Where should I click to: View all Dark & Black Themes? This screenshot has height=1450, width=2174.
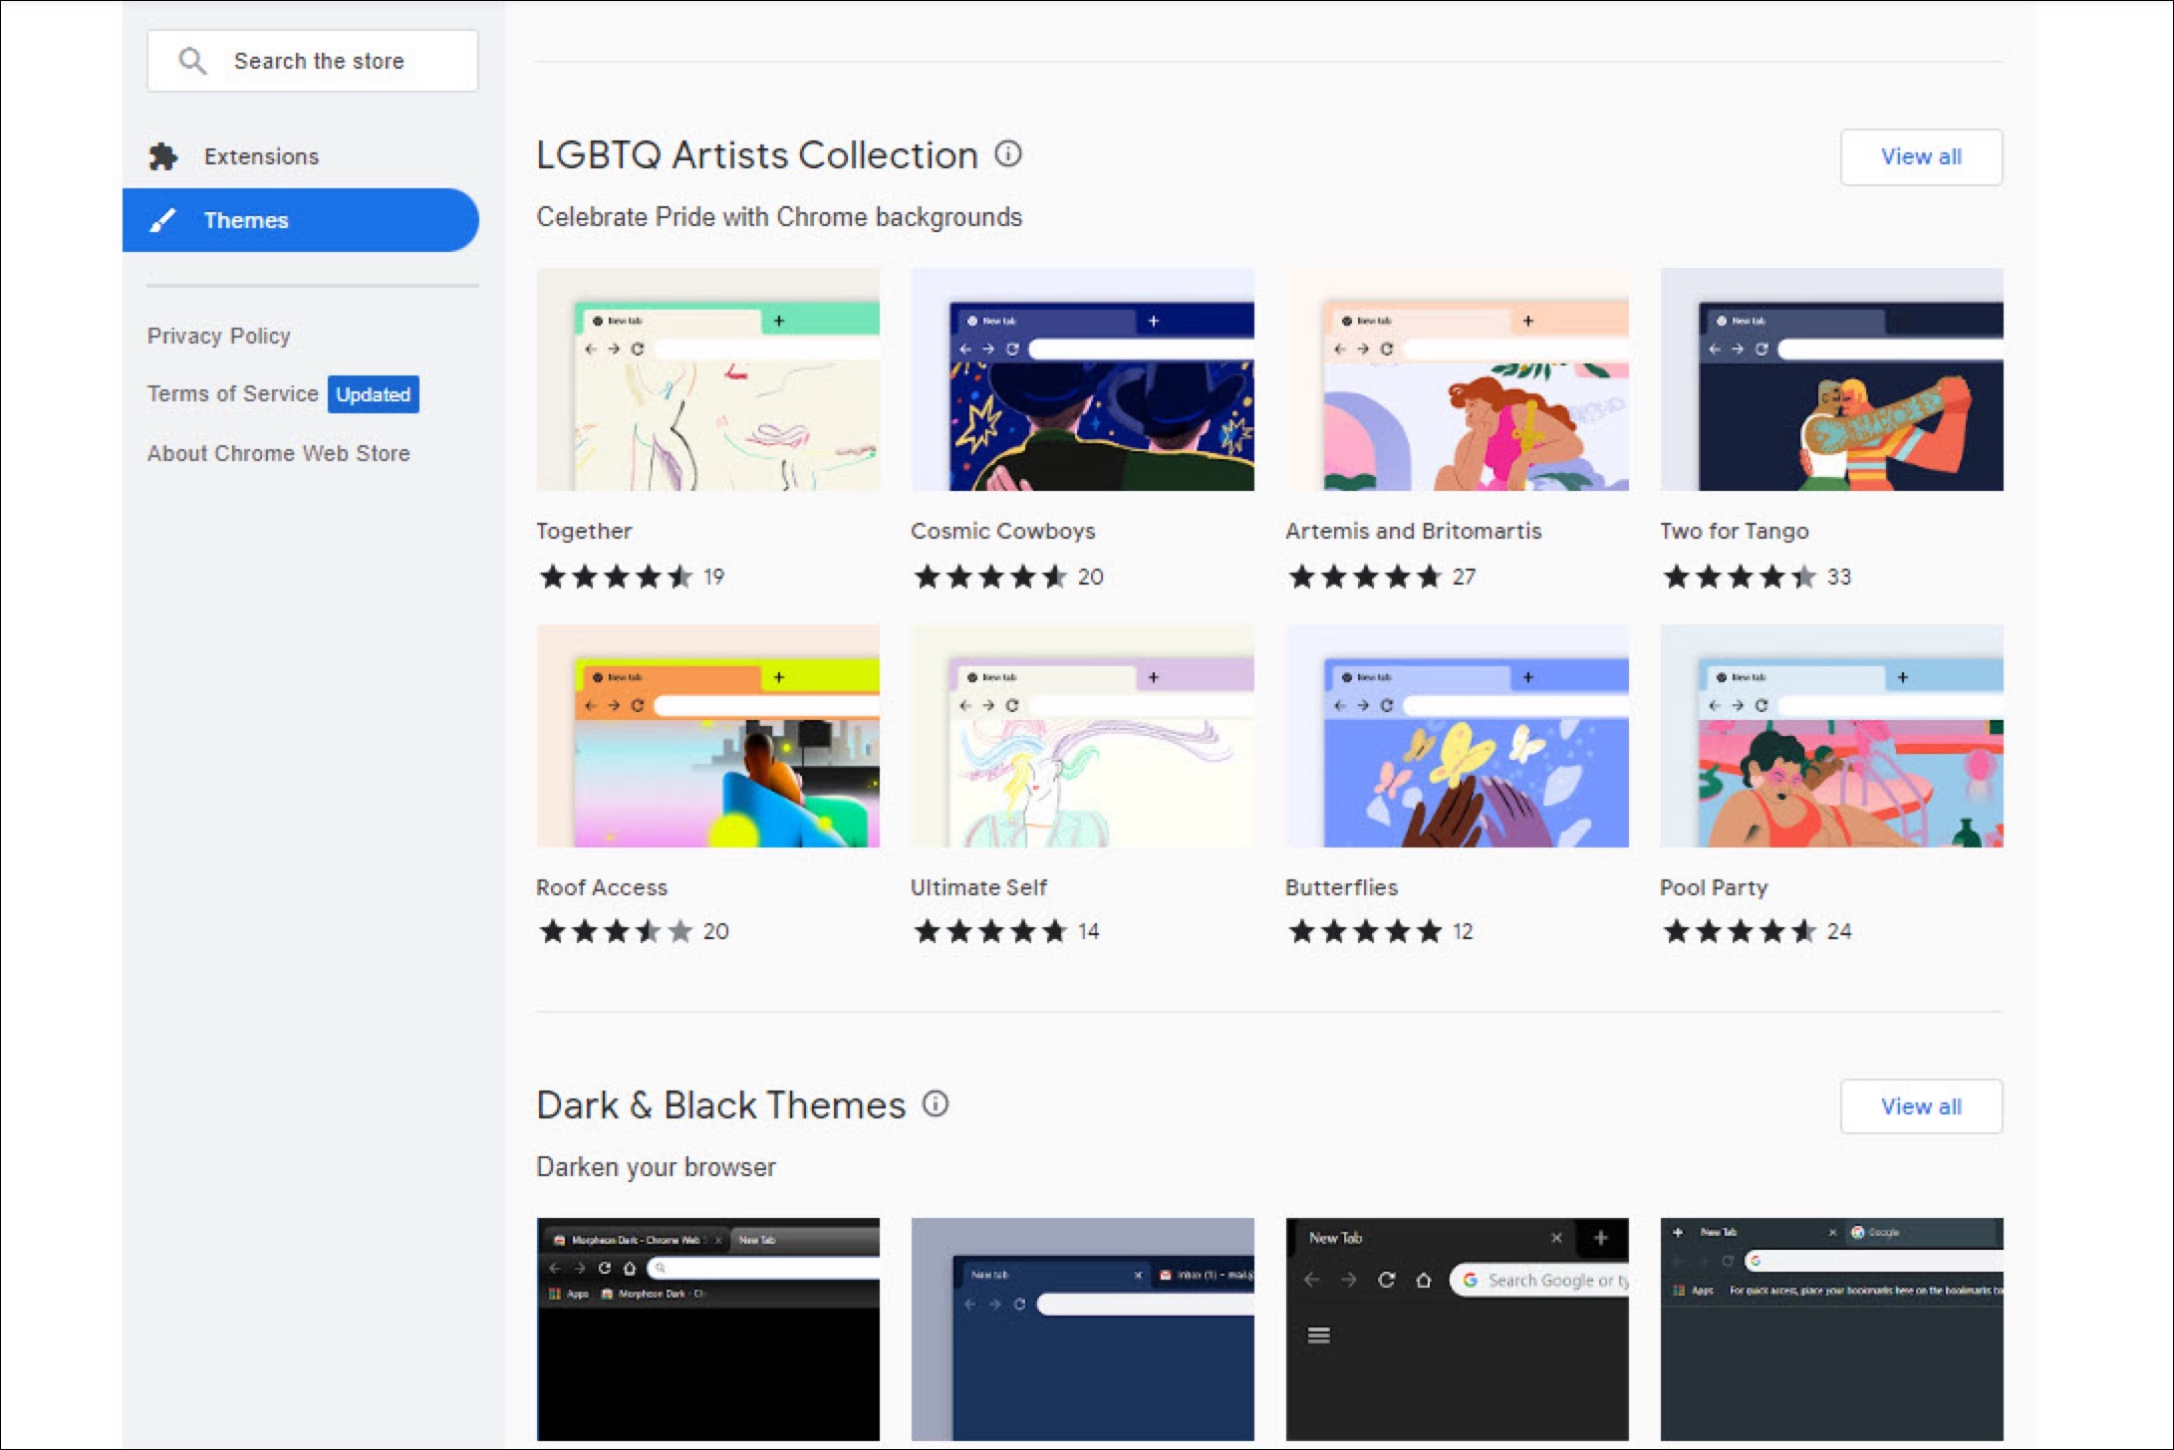click(x=1921, y=1106)
